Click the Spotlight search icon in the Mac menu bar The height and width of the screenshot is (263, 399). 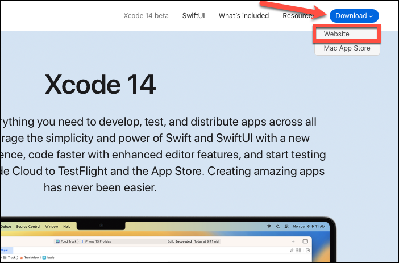[x=278, y=227]
